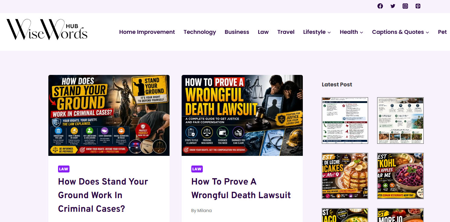The height and width of the screenshot is (222, 450).
Task: Open 'How Does Stand Your Ground' article title
Action: coord(103,195)
